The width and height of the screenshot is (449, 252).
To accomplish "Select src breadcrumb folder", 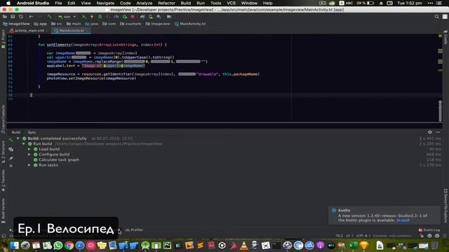I will coord(56,24).
